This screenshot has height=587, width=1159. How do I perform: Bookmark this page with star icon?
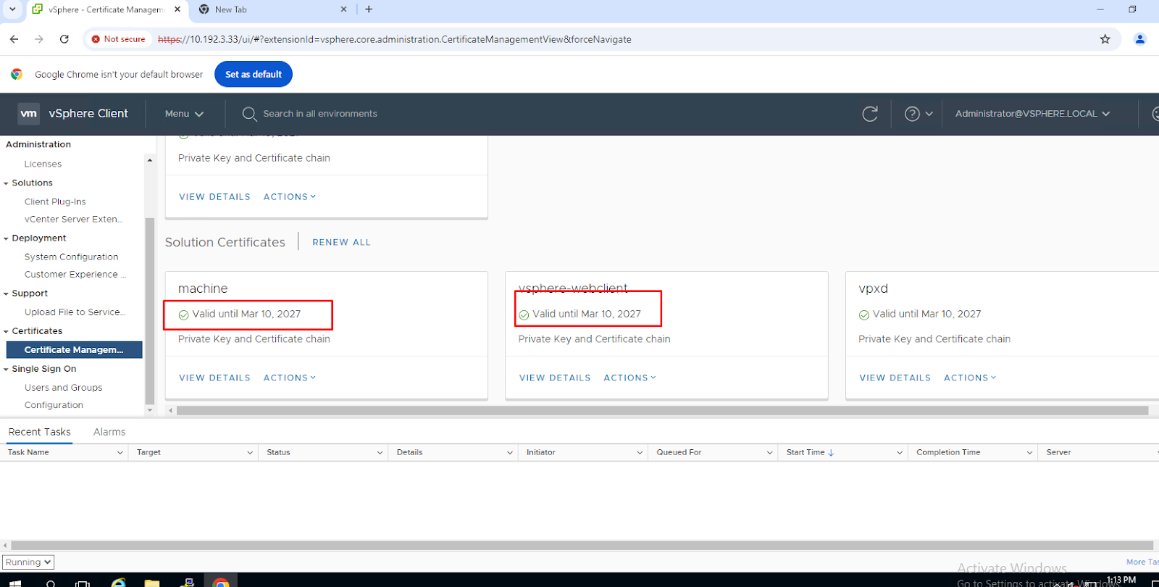pyautogui.click(x=1105, y=39)
